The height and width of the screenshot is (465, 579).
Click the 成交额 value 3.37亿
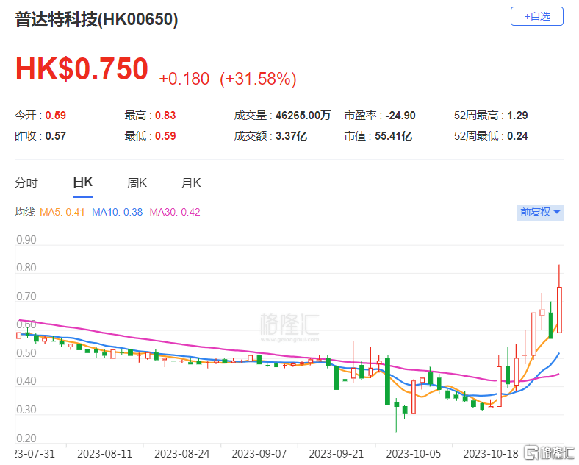pyautogui.click(x=291, y=136)
